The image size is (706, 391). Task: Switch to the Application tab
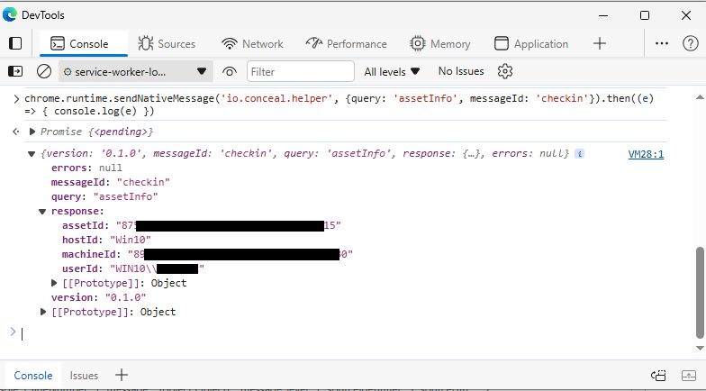(531, 43)
